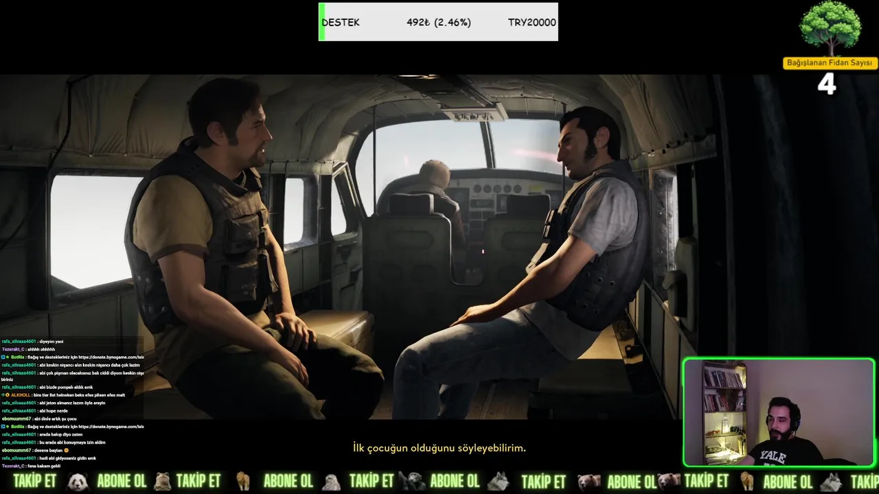This screenshot has width=879, height=494.
Task: Click the 'Bağışlanan Fidan Sayısı' label
Action: pyautogui.click(x=830, y=63)
